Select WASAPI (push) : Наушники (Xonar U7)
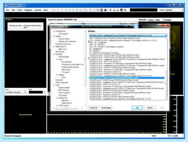Screen dimensions: 188x142 point(105,95)
